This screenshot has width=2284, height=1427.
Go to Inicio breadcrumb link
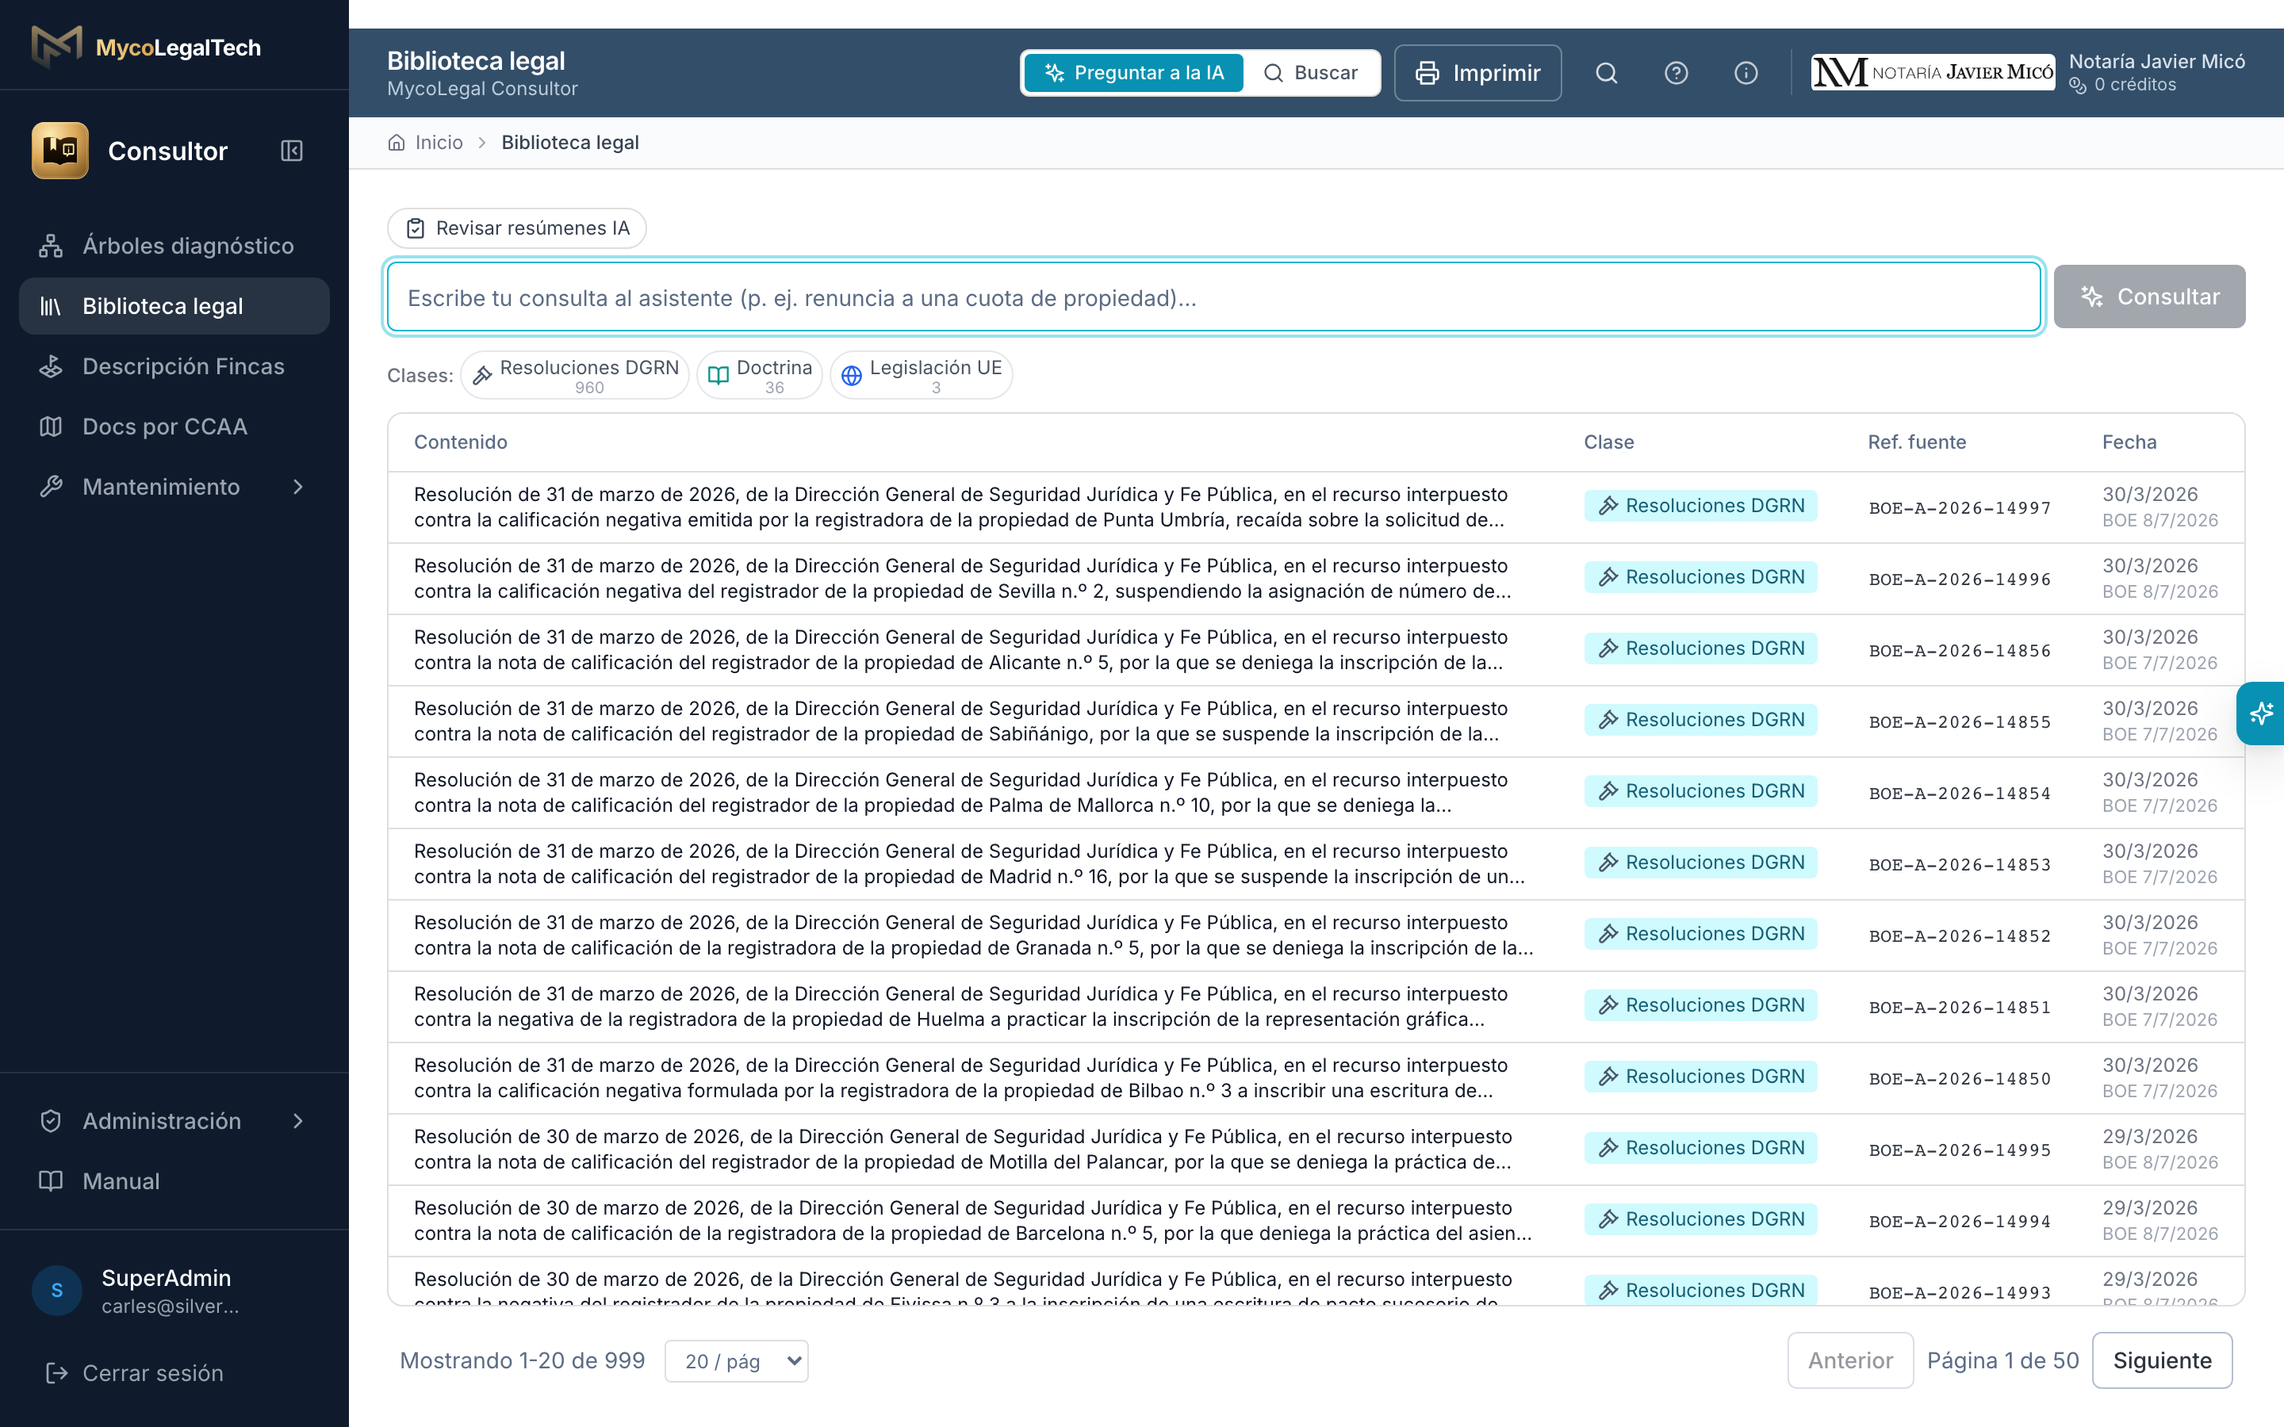[x=439, y=143]
